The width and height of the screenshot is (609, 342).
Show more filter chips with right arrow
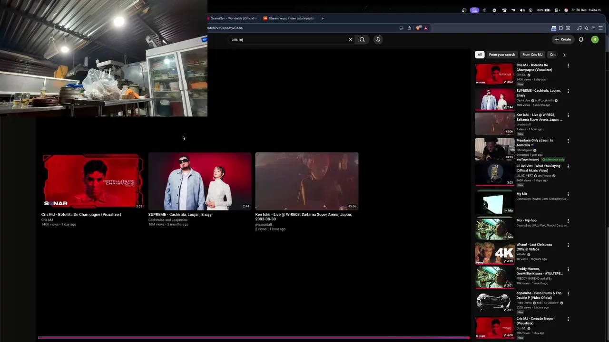(564, 55)
